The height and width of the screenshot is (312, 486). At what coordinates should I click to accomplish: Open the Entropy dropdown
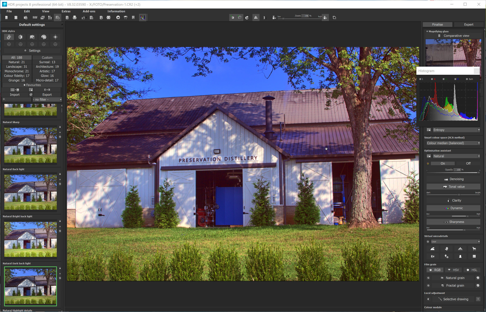[x=457, y=130]
